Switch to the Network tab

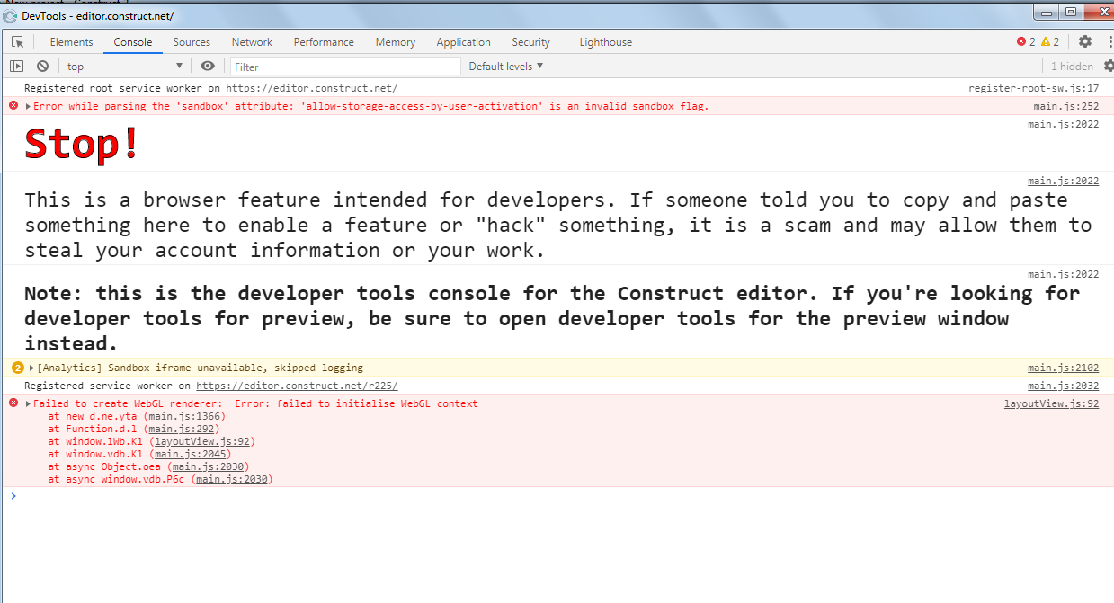252,42
